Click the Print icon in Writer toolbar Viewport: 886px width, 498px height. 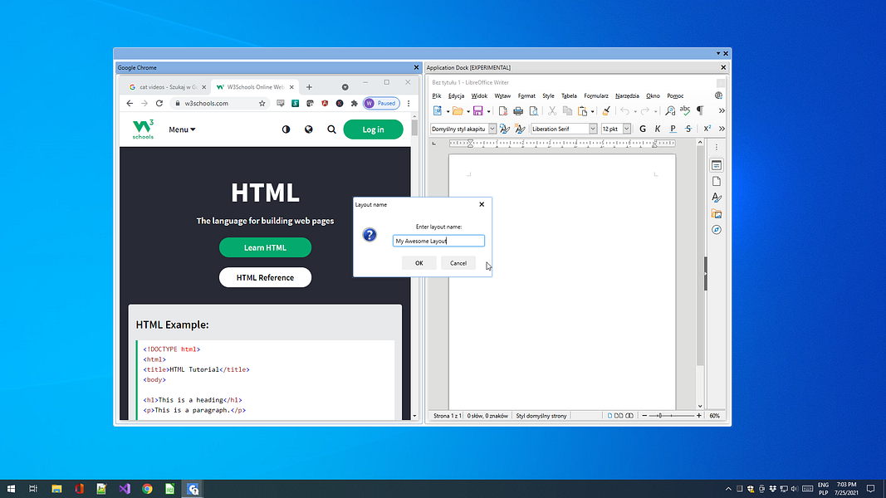(517, 110)
